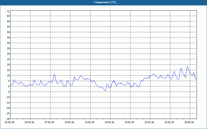207x129 pixels.
Task: Select the 04.02.26 date label
Action: (29, 122)
